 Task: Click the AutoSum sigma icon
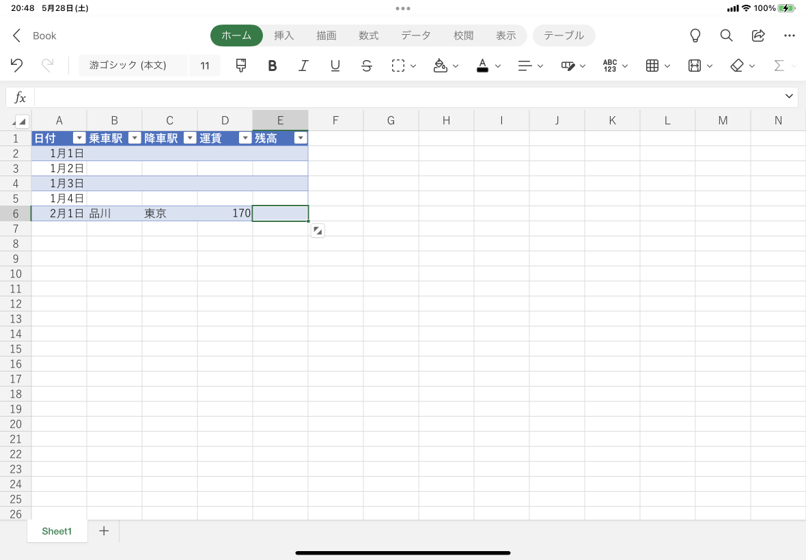coord(779,66)
